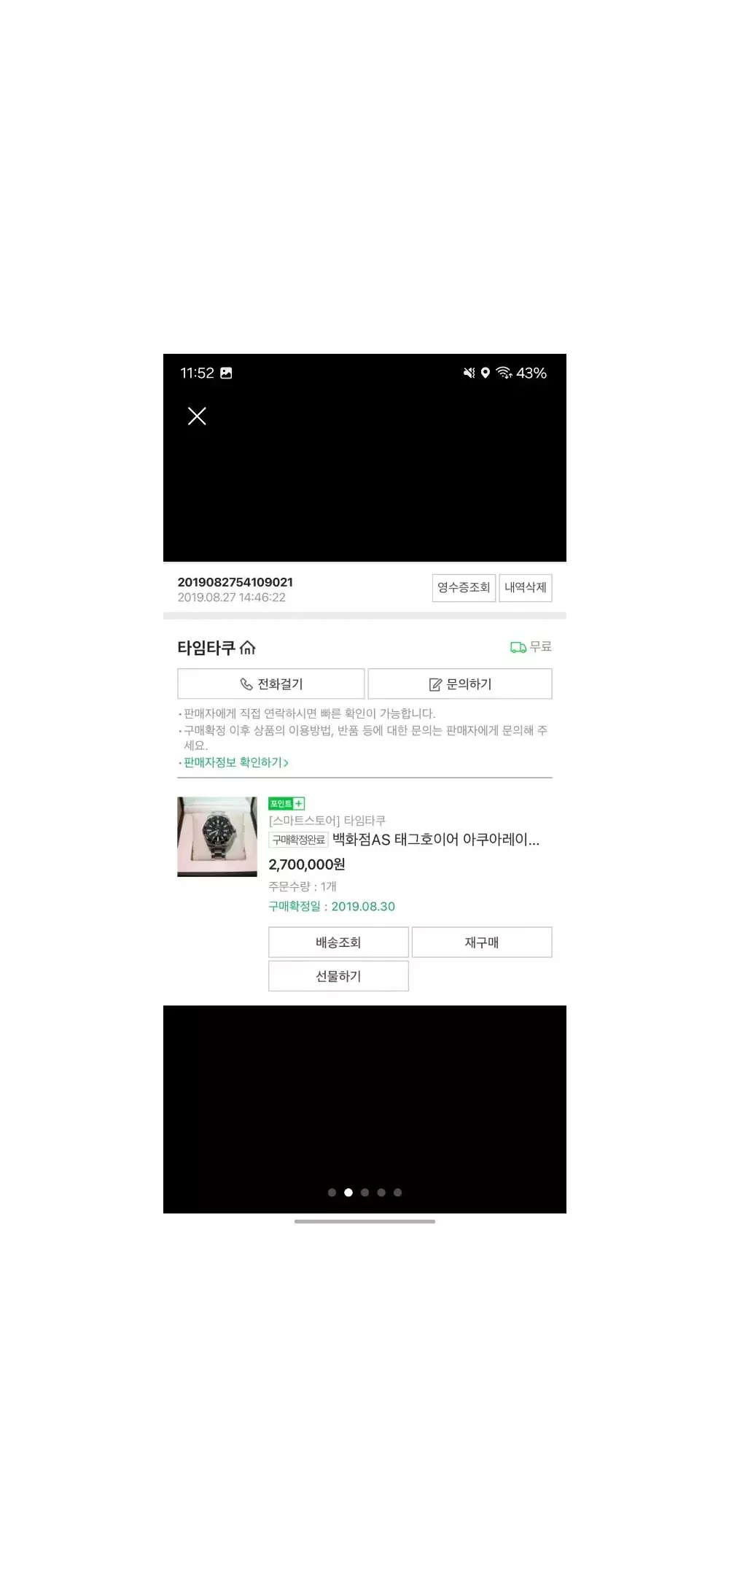Tap the location pin status icon
The height and width of the screenshot is (1583, 729).
click(x=486, y=373)
